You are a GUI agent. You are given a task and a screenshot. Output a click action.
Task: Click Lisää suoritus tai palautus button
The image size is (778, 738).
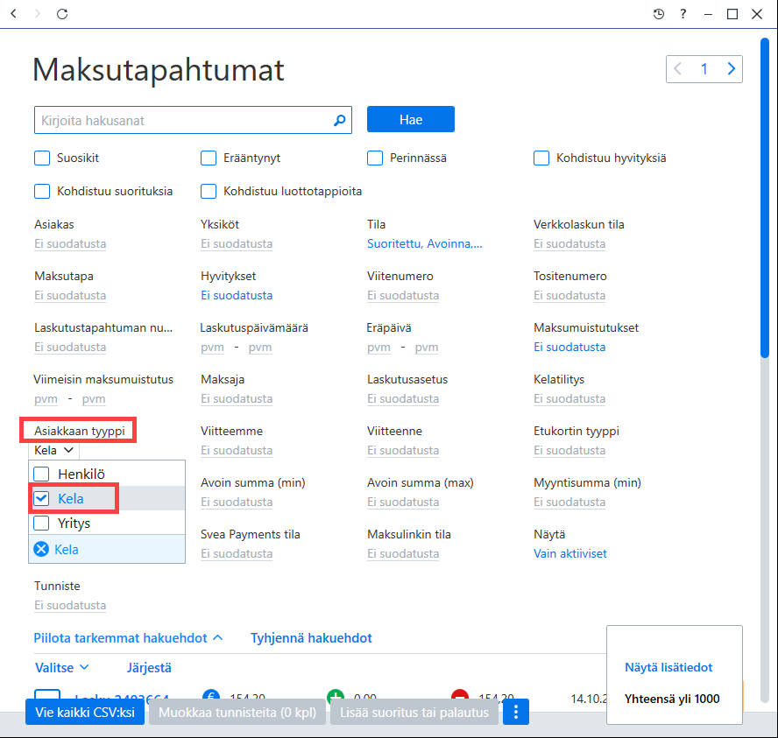point(414,713)
